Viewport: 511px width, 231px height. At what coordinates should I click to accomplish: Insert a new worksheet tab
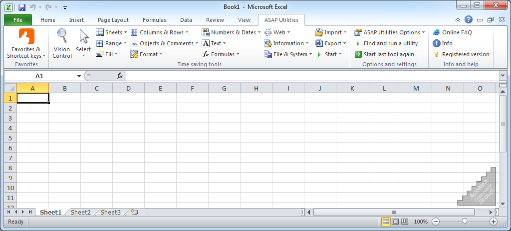coord(134,213)
